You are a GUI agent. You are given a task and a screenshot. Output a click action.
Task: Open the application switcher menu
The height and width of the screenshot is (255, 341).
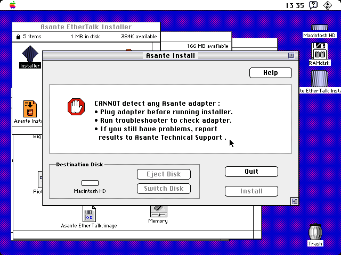click(329, 5)
